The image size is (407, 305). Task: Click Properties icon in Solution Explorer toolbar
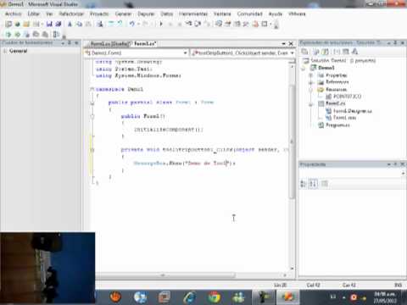point(304,52)
